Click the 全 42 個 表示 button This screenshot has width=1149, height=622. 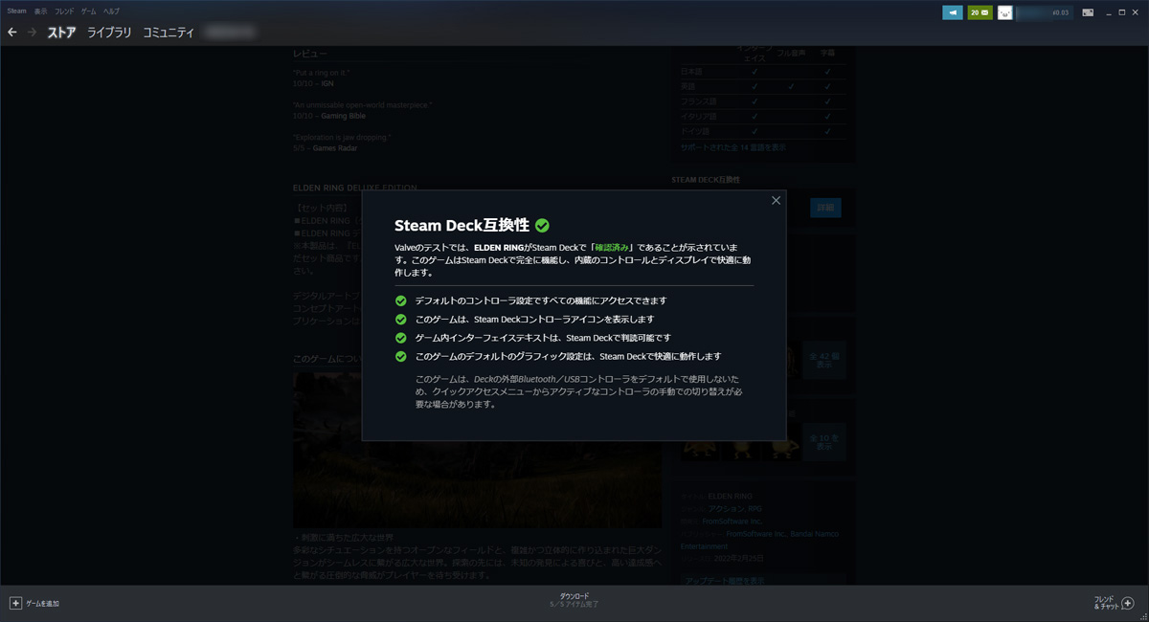(x=824, y=360)
